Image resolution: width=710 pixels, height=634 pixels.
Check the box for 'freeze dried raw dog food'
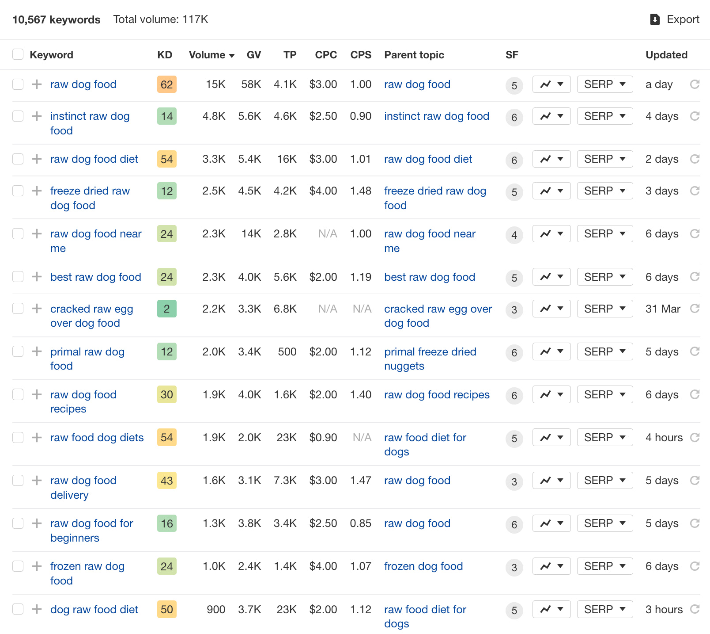(18, 191)
